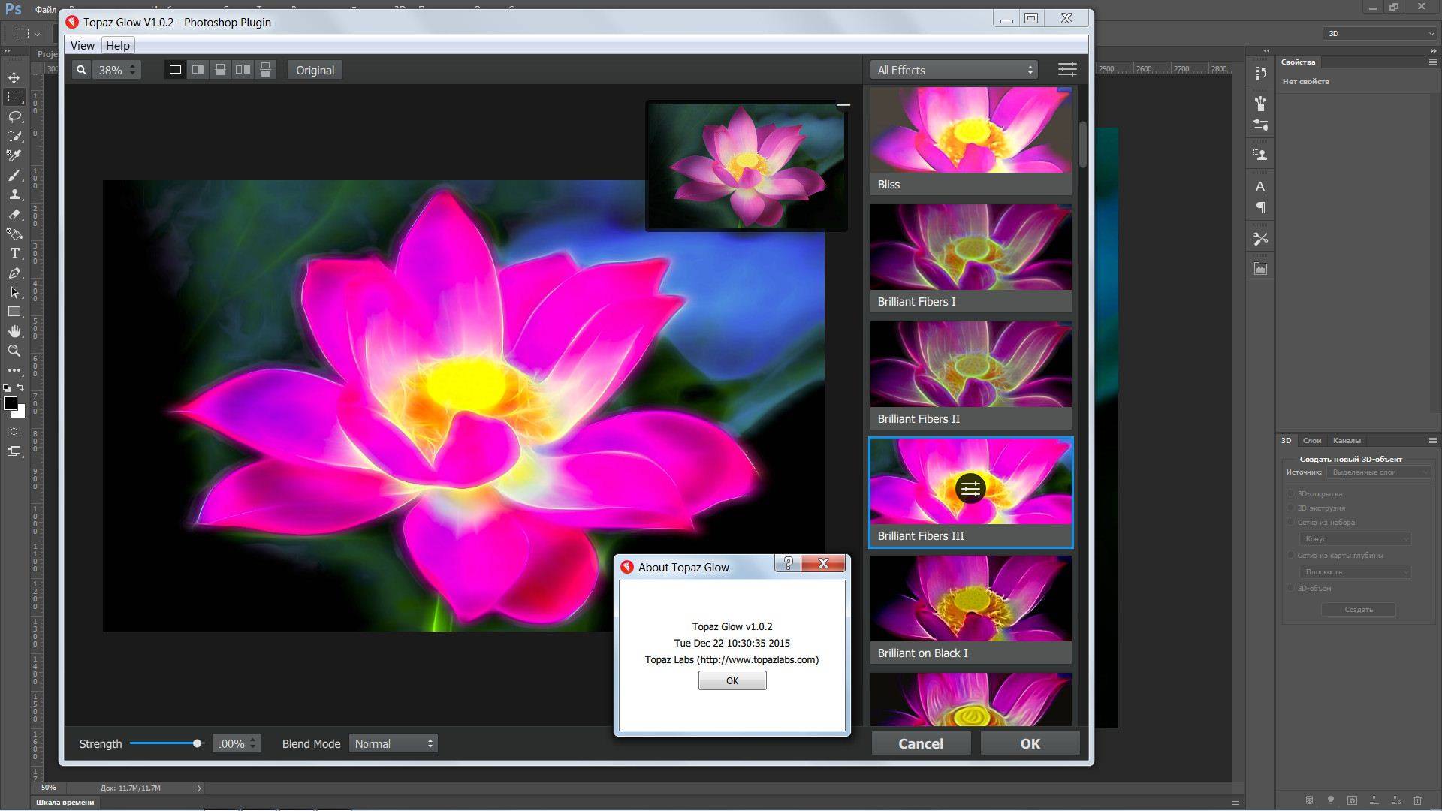The height and width of the screenshot is (811, 1442).
Task: Open the Help menu
Action: point(118,45)
